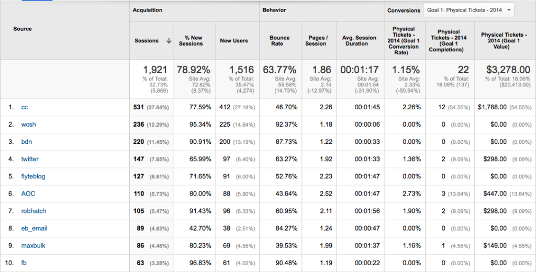Select total goal value $3,278.00

508,70
